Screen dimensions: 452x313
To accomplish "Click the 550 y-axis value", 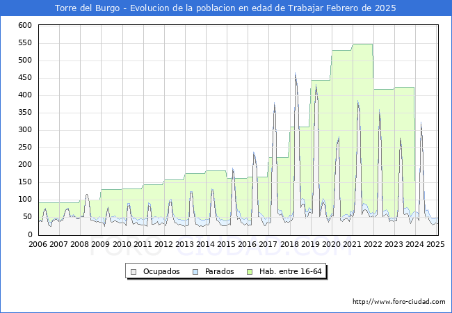I will 25,43.
